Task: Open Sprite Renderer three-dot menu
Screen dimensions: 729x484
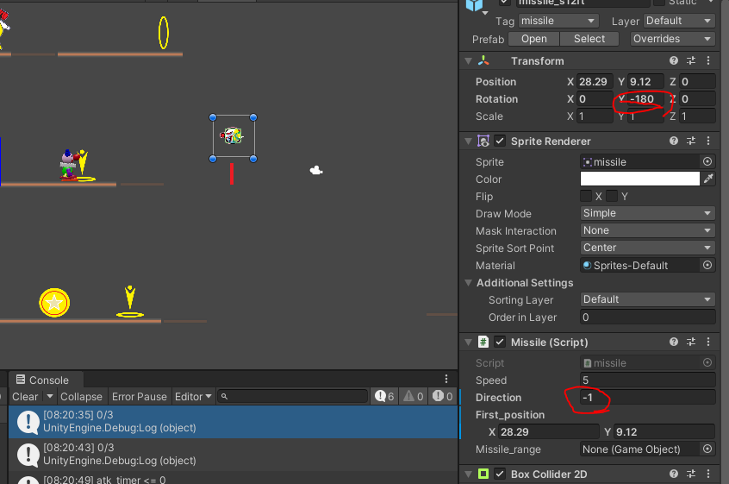Action: [x=708, y=141]
